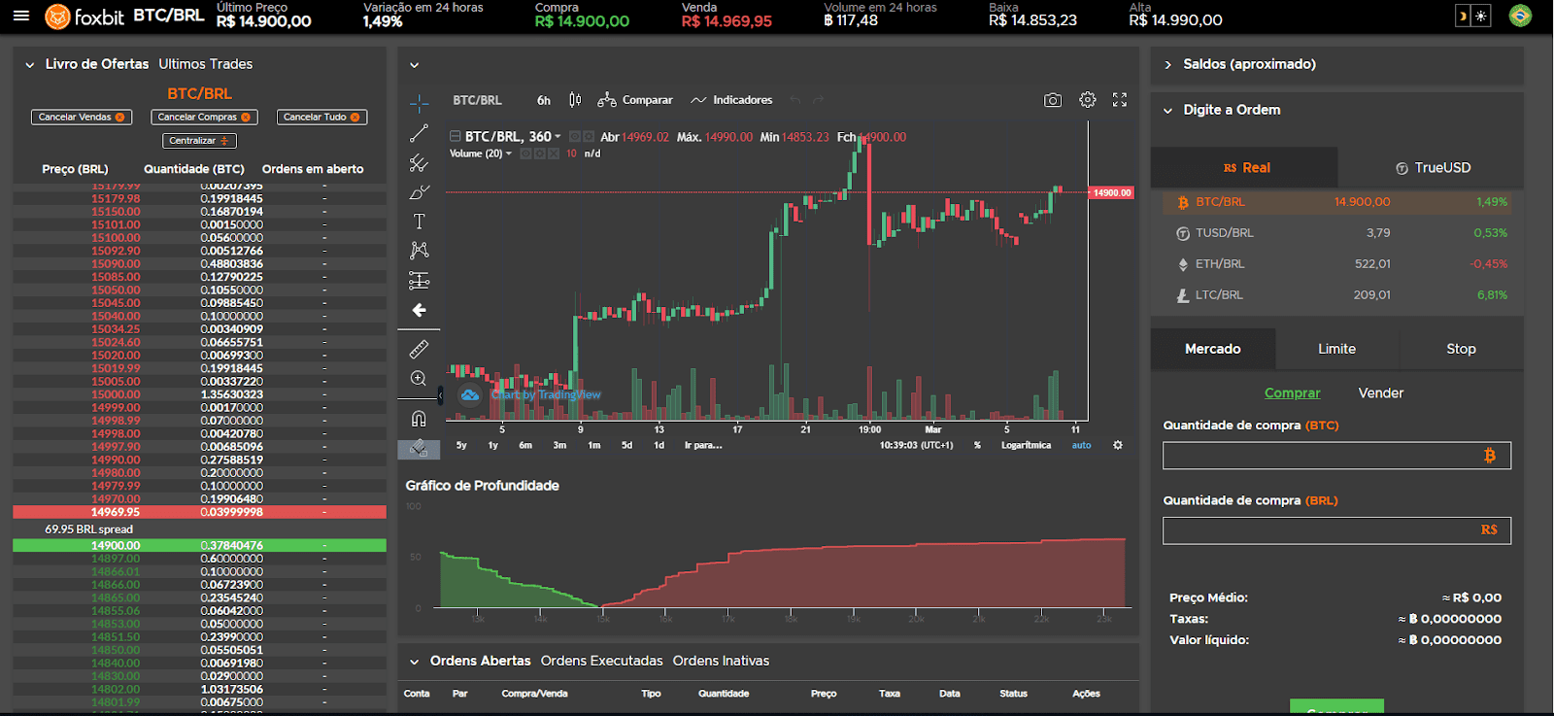
Task: Toggle the lock-drawings pencil tool
Action: pyautogui.click(x=419, y=448)
